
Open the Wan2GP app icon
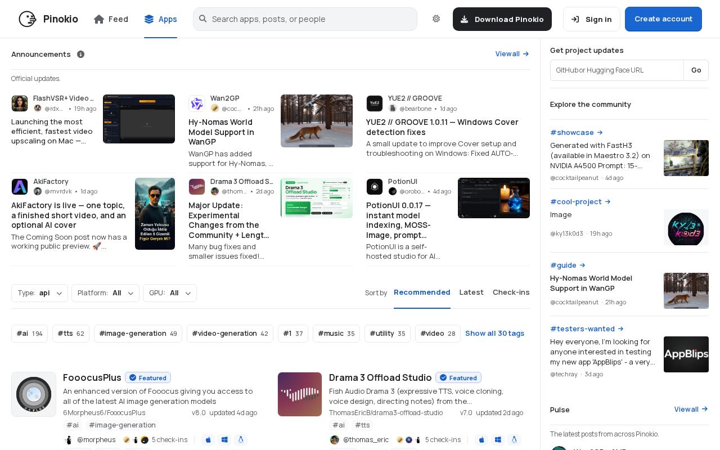point(197,103)
